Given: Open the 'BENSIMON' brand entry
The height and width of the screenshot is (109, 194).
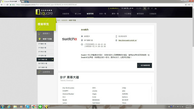Looking at the screenshot, I should pos(96,100).
